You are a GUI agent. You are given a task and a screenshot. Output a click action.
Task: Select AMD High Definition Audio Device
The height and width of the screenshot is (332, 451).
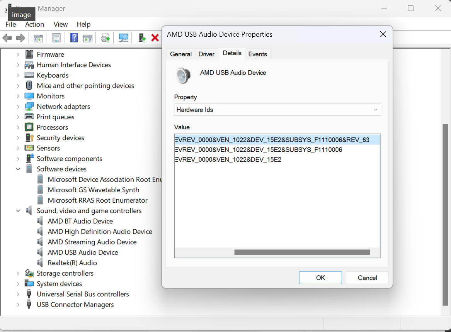[100, 232]
